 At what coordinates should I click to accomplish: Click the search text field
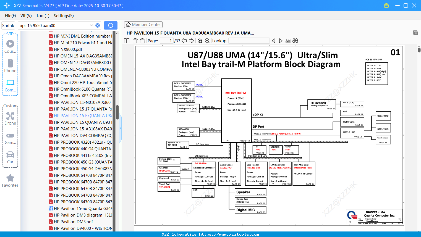pos(54,25)
